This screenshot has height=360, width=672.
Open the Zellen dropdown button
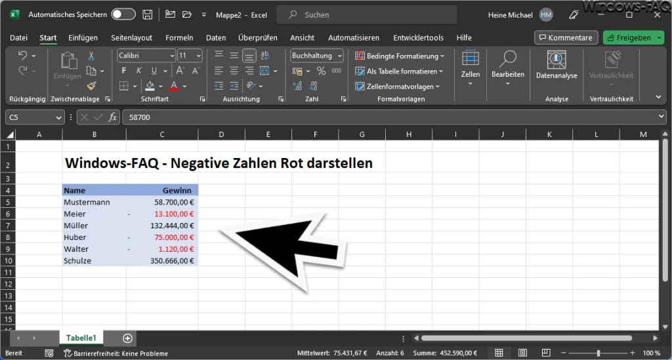pyautogui.click(x=470, y=68)
